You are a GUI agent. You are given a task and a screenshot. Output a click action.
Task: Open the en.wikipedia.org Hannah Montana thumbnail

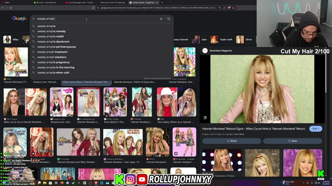(88, 102)
